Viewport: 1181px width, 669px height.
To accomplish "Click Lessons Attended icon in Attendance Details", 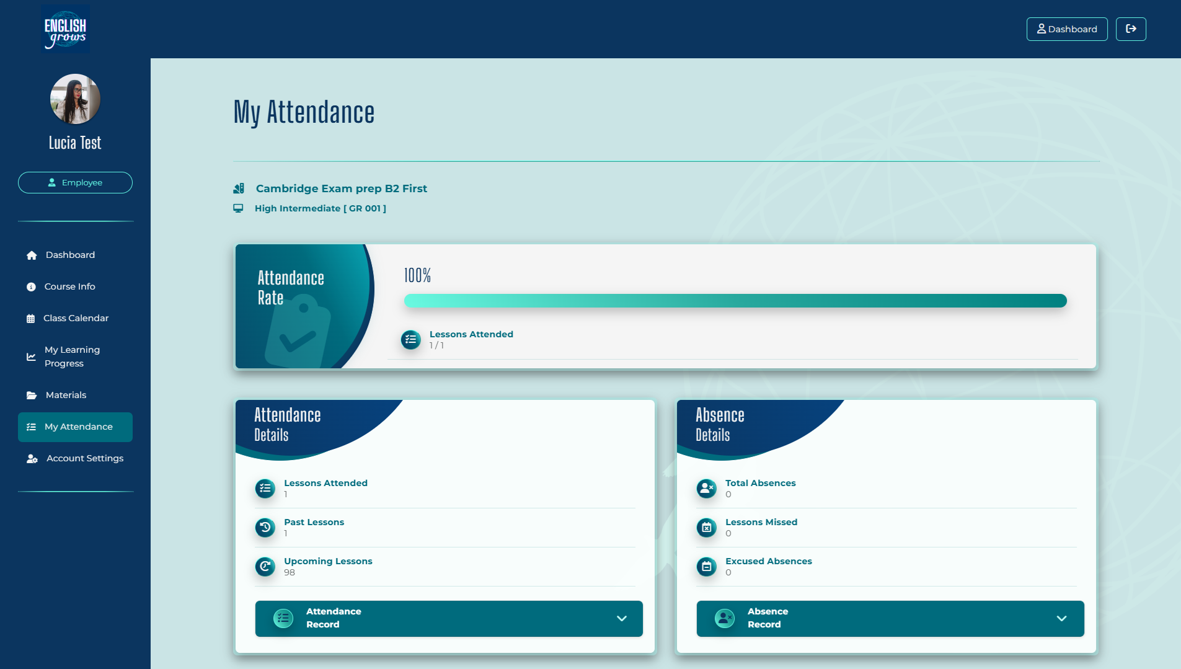I will [265, 489].
